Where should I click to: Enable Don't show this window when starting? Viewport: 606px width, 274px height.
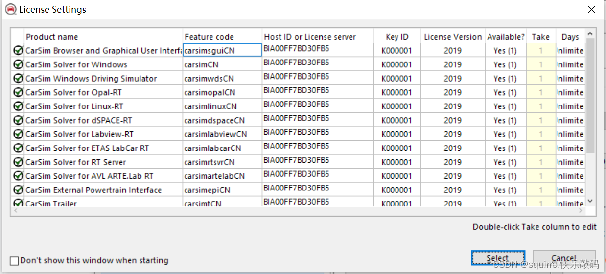(14, 261)
